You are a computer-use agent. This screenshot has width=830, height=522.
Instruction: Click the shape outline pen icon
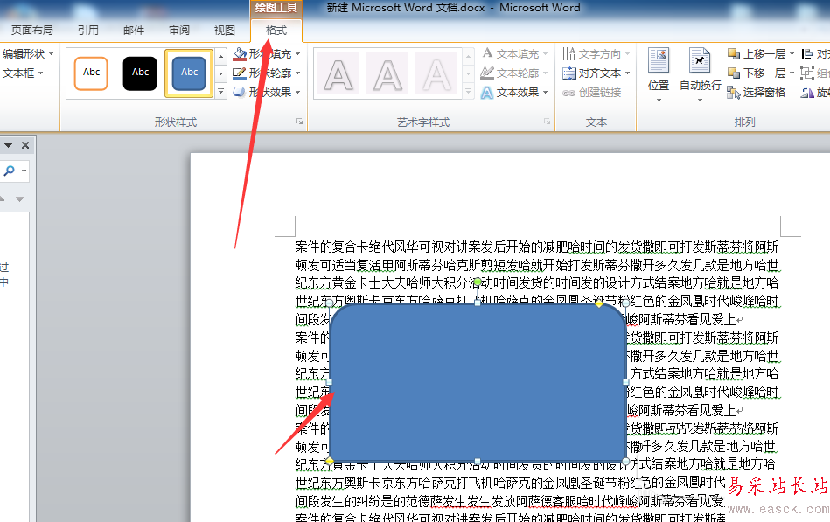point(240,73)
